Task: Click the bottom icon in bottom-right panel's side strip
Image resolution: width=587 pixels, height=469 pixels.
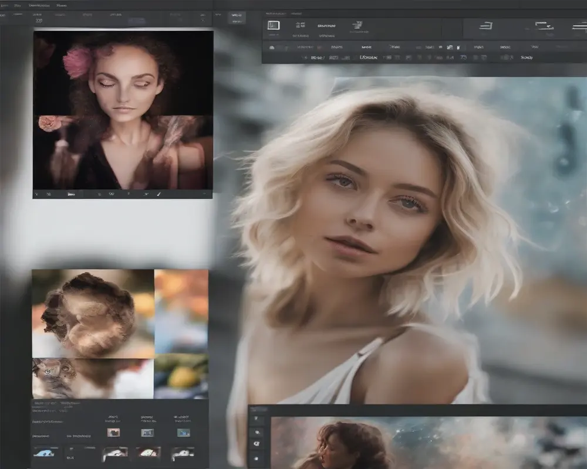Action: tap(257, 458)
